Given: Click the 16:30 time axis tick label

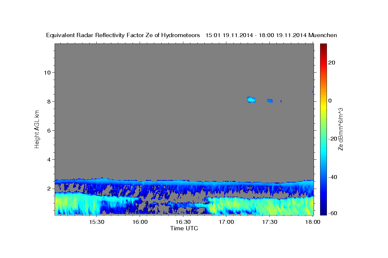Looking at the screenshot, I should coord(183,222).
